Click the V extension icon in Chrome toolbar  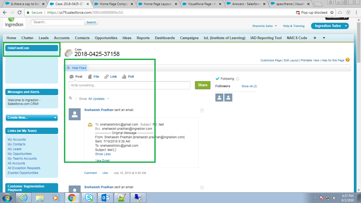[x=348, y=12]
